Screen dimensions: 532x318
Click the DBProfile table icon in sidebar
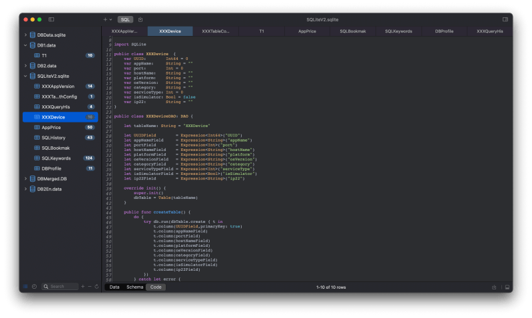(37, 168)
